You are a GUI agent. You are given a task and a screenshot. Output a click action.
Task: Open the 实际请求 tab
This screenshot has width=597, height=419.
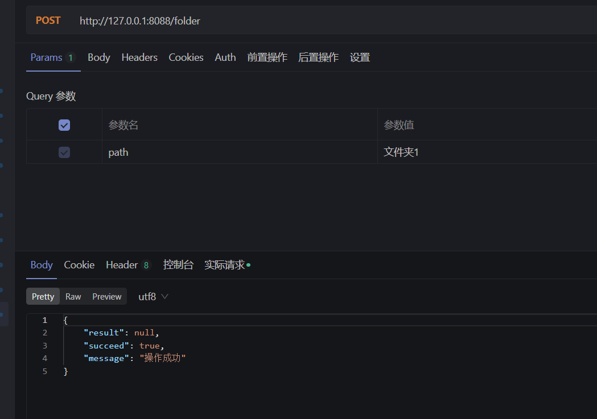(223, 264)
